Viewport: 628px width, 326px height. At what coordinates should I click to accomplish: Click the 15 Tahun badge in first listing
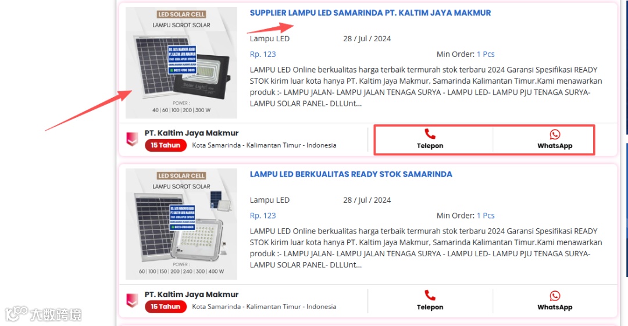click(165, 145)
